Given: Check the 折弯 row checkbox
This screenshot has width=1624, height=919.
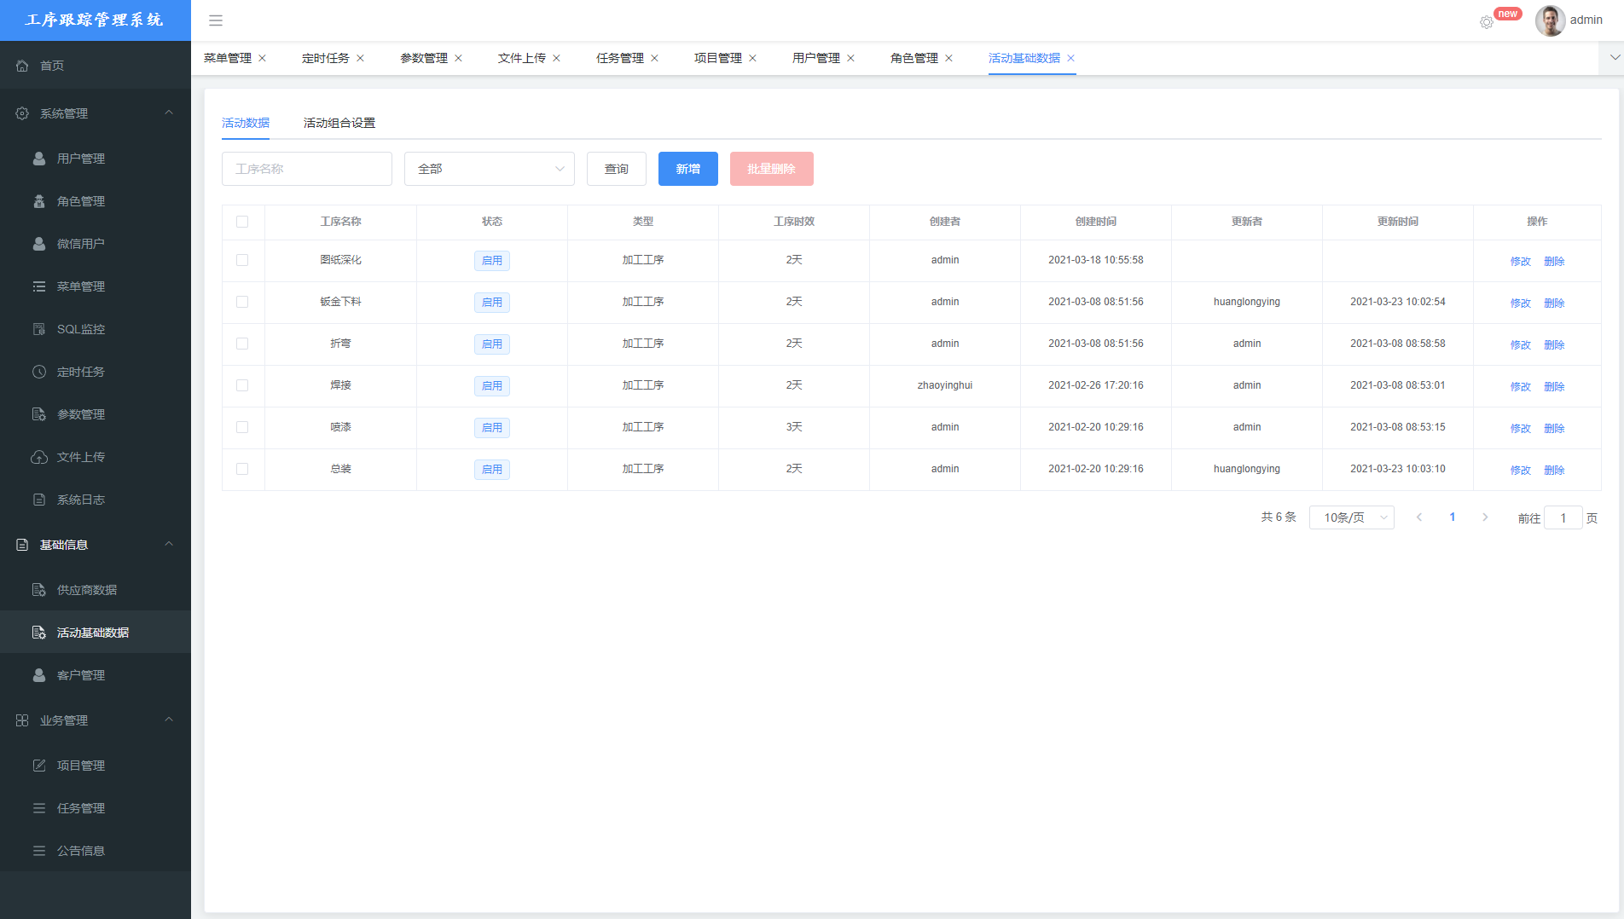Looking at the screenshot, I should (242, 344).
